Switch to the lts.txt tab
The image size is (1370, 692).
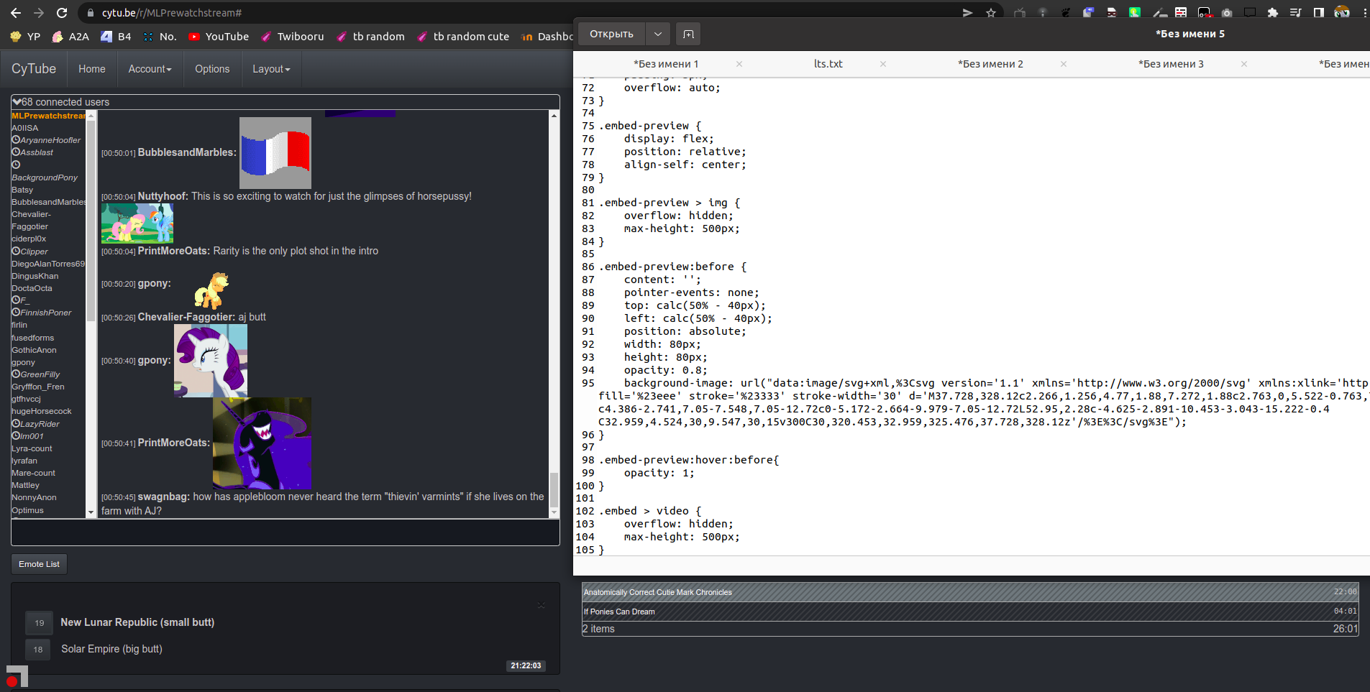coord(828,64)
